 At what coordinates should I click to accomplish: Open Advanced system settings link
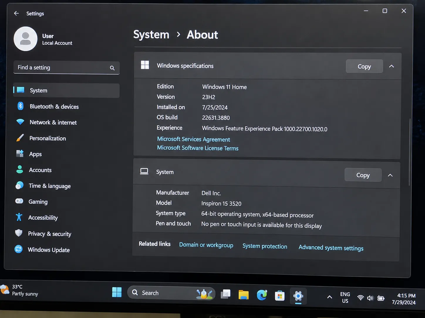(x=331, y=248)
